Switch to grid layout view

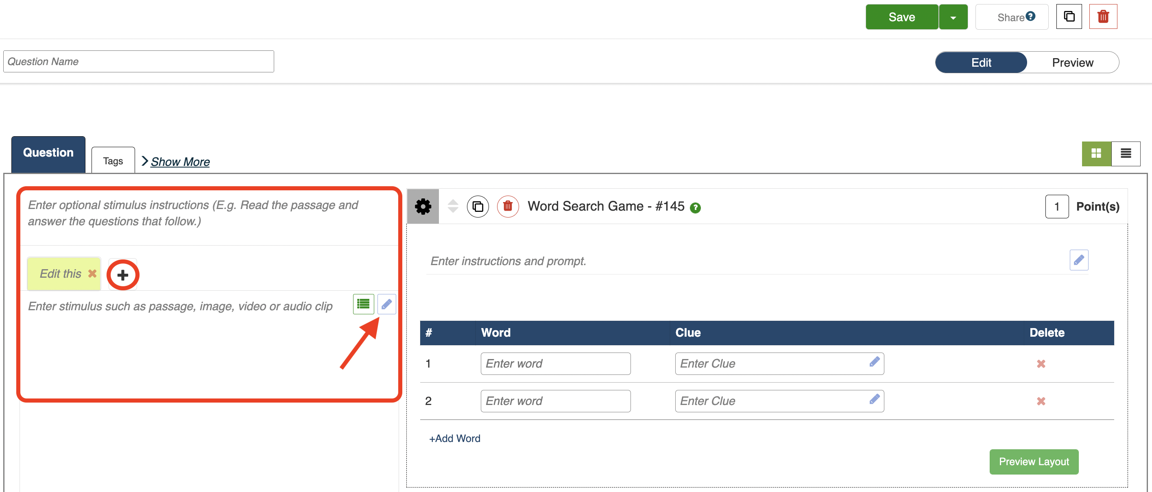click(1096, 154)
